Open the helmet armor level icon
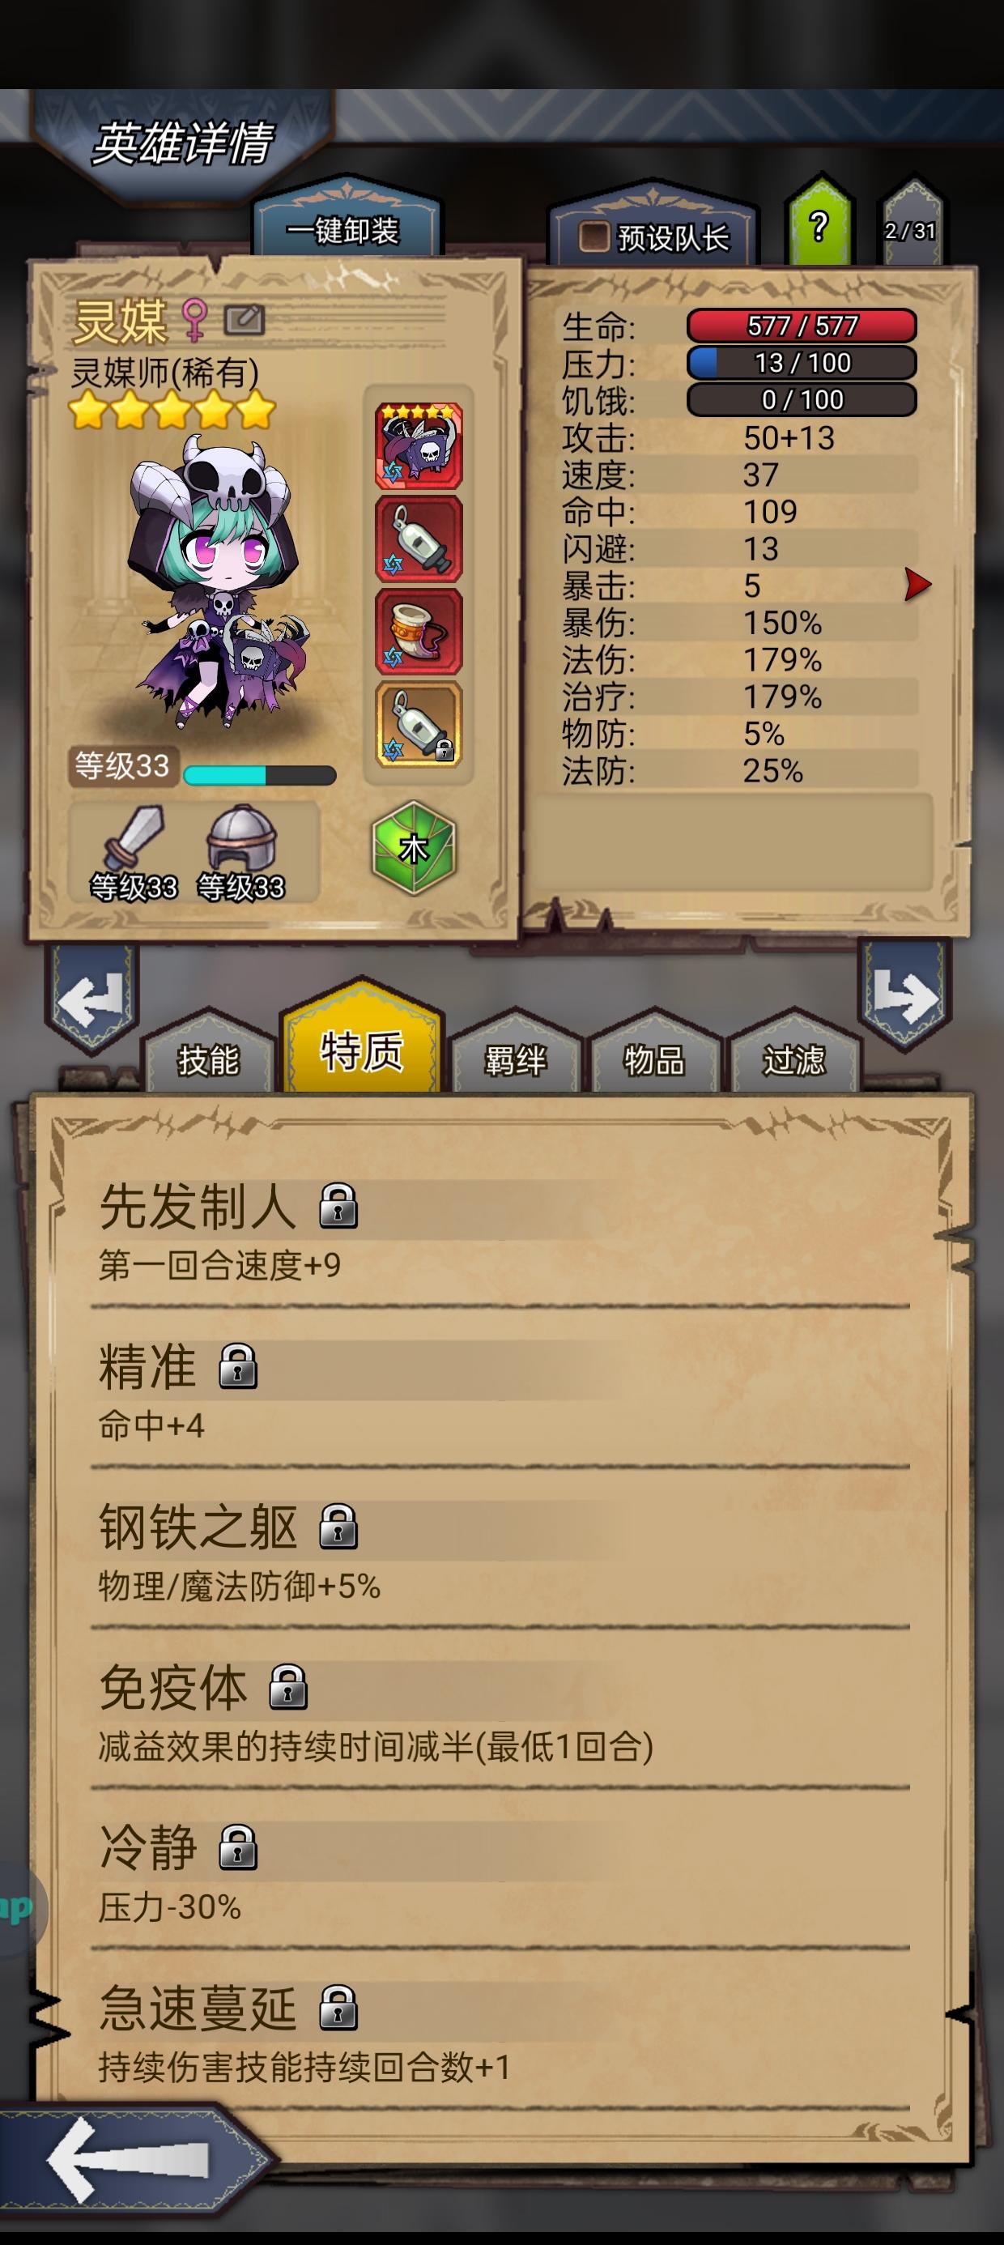This screenshot has width=1004, height=2245. pos(240,852)
